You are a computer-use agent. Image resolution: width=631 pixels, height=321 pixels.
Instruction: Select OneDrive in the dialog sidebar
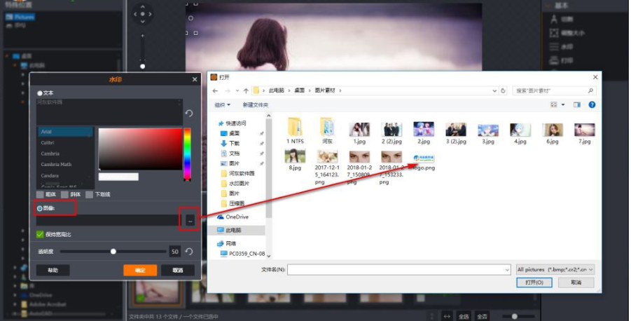pos(233,217)
